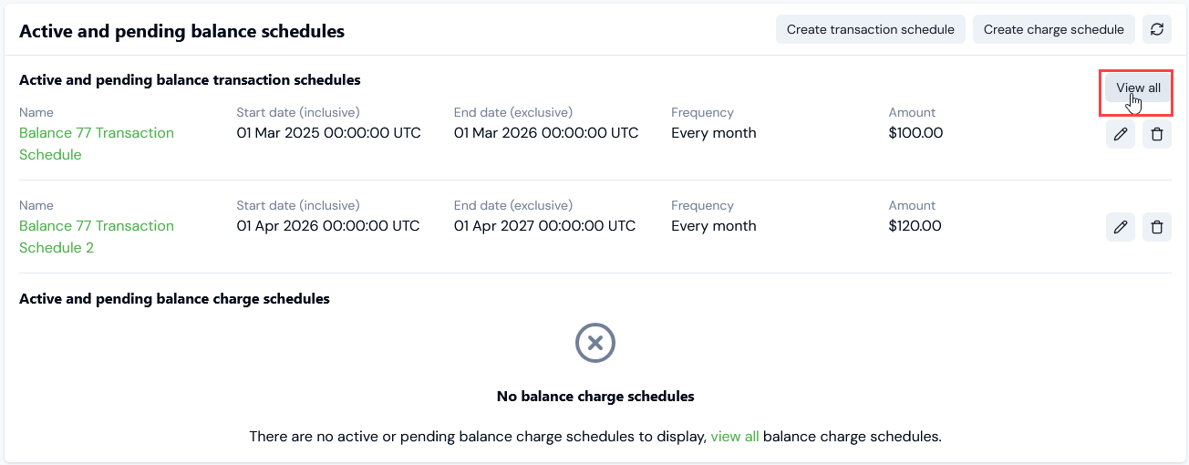1189x465 pixels.
Task: Select the 01 Mar 2025 start date
Action: tap(328, 133)
